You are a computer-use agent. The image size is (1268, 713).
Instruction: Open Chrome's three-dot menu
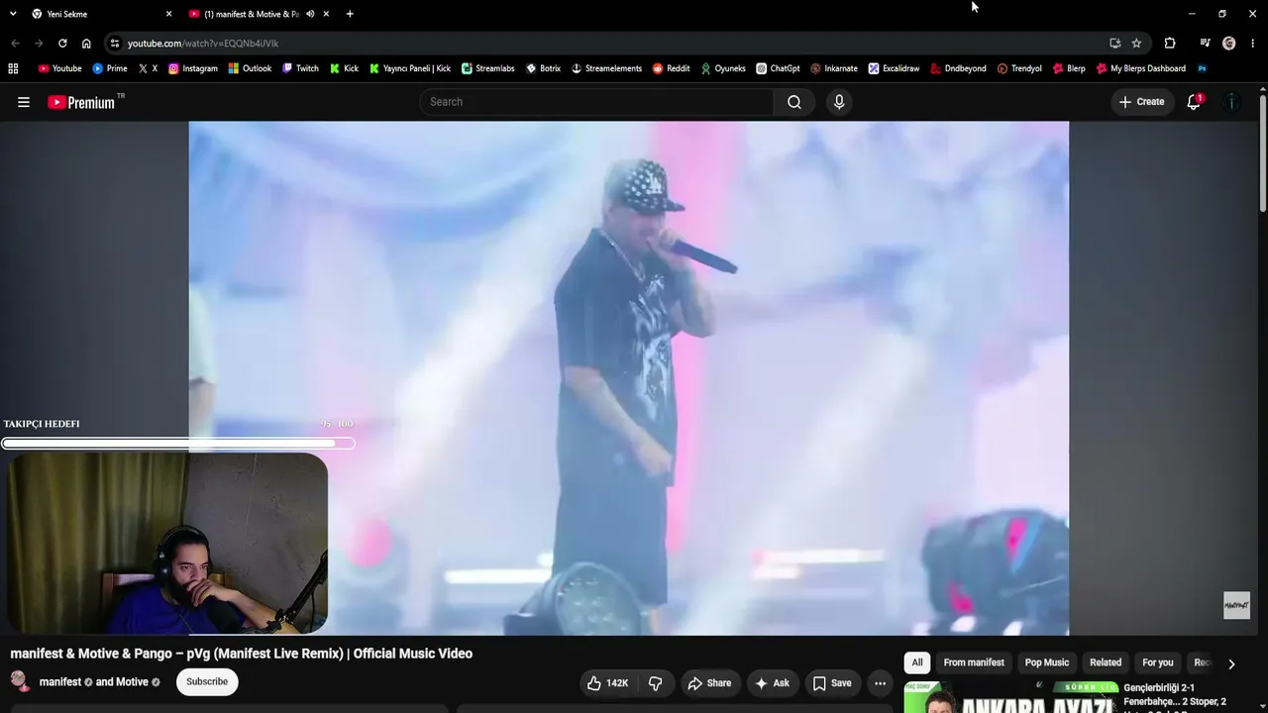pos(1253,44)
